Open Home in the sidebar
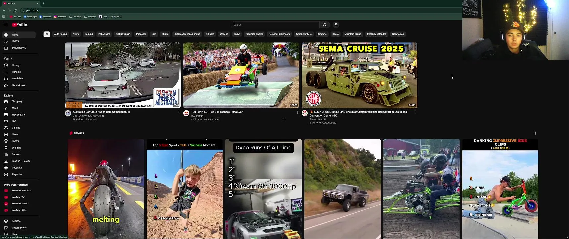Image resolution: width=569 pixels, height=239 pixels. 19,35
